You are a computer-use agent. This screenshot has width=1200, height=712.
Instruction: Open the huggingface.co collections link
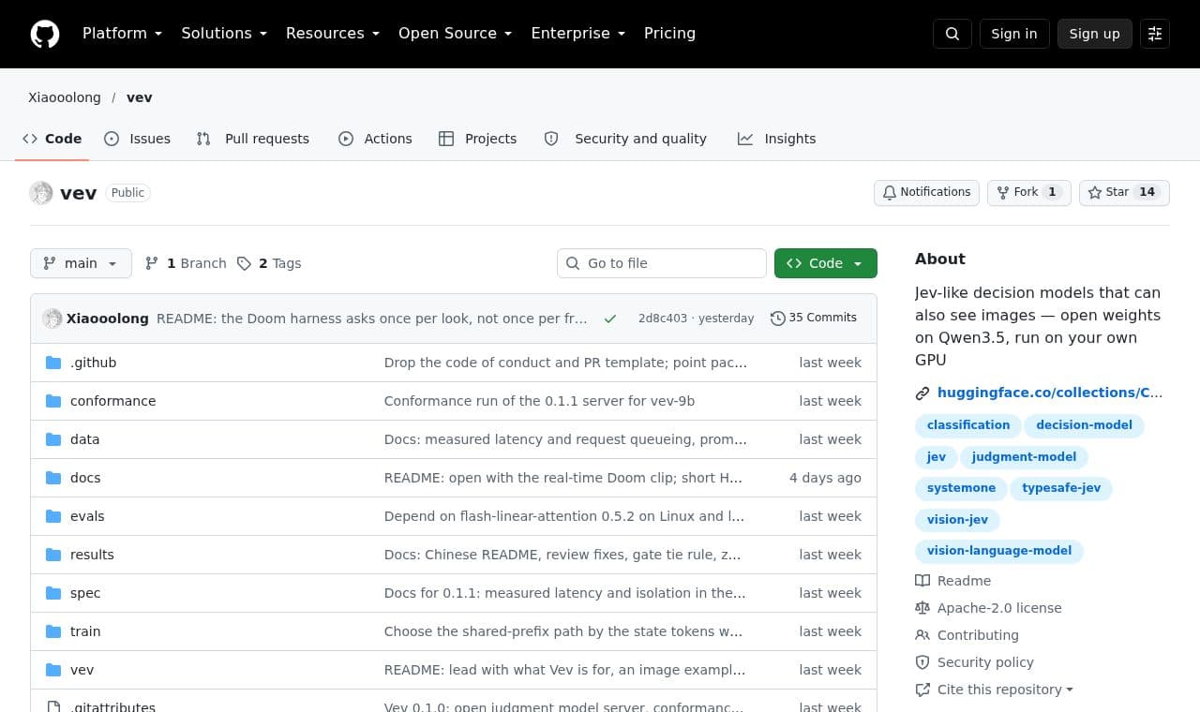point(1050,393)
